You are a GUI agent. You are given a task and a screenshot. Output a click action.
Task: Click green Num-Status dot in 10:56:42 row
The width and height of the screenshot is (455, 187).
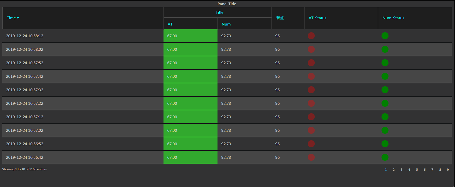(385, 157)
